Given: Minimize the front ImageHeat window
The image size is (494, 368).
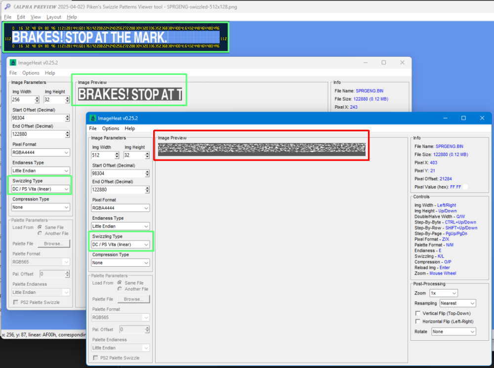Looking at the screenshot, I should click(445, 118).
